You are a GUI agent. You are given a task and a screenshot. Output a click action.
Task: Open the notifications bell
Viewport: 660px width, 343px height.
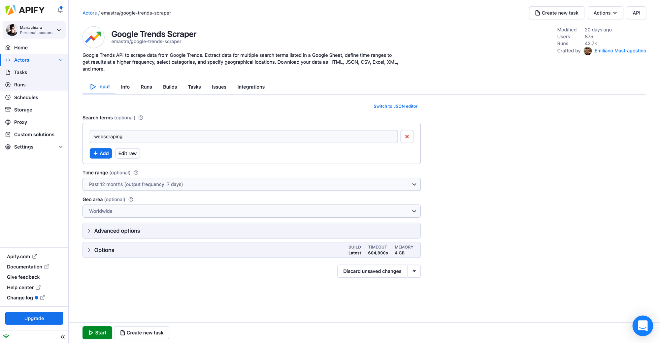(60, 10)
